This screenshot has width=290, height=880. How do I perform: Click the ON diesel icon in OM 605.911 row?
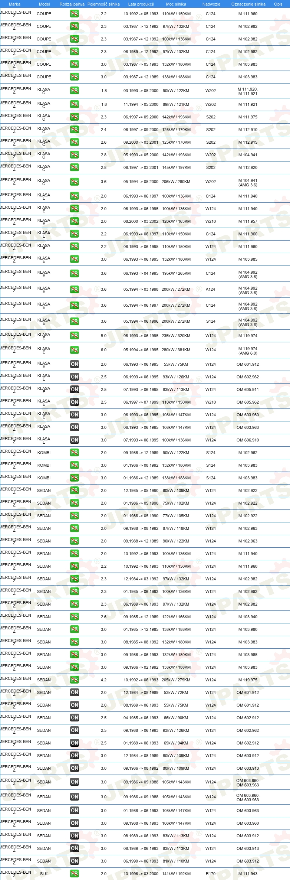(75, 390)
